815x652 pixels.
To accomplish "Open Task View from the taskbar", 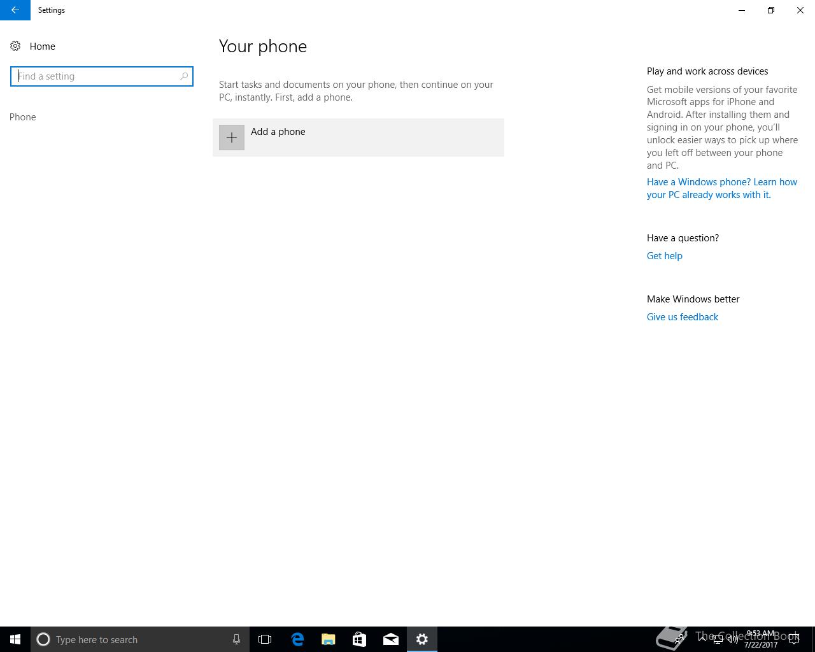I will tap(265, 639).
